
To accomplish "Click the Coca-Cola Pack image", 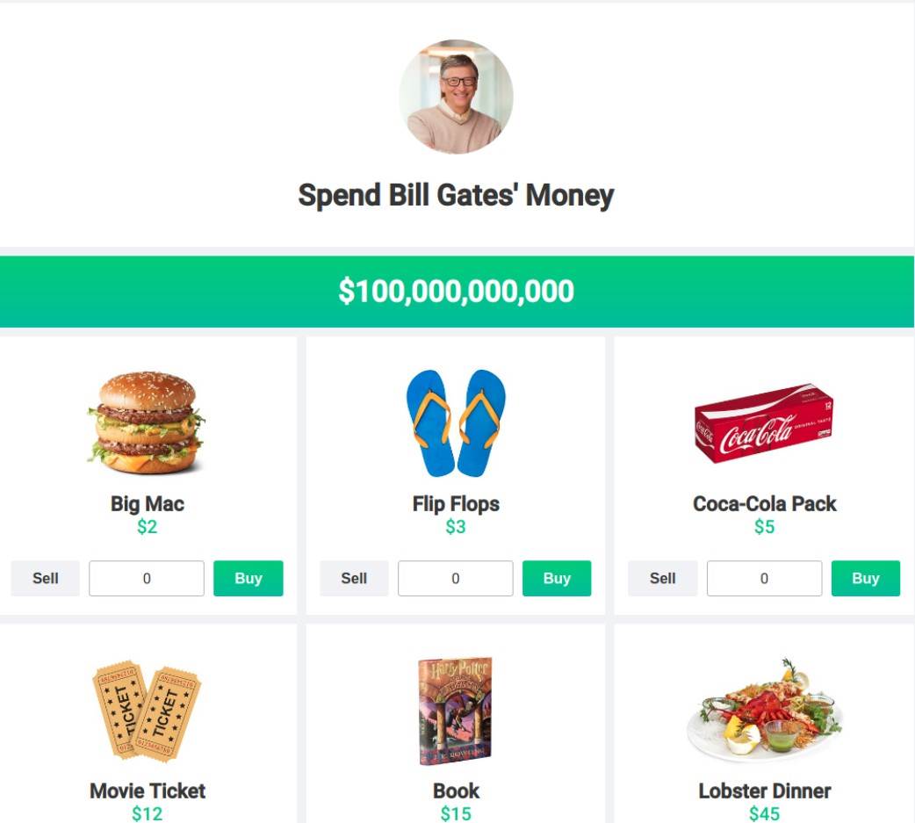I will click(764, 423).
